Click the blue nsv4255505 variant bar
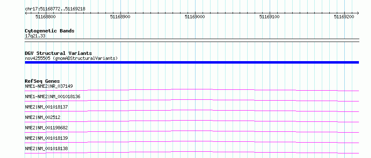The height and width of the screenshot is (158, 371). coord(192,62)
